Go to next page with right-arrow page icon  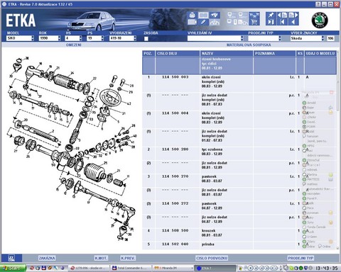tap(293, 16)
